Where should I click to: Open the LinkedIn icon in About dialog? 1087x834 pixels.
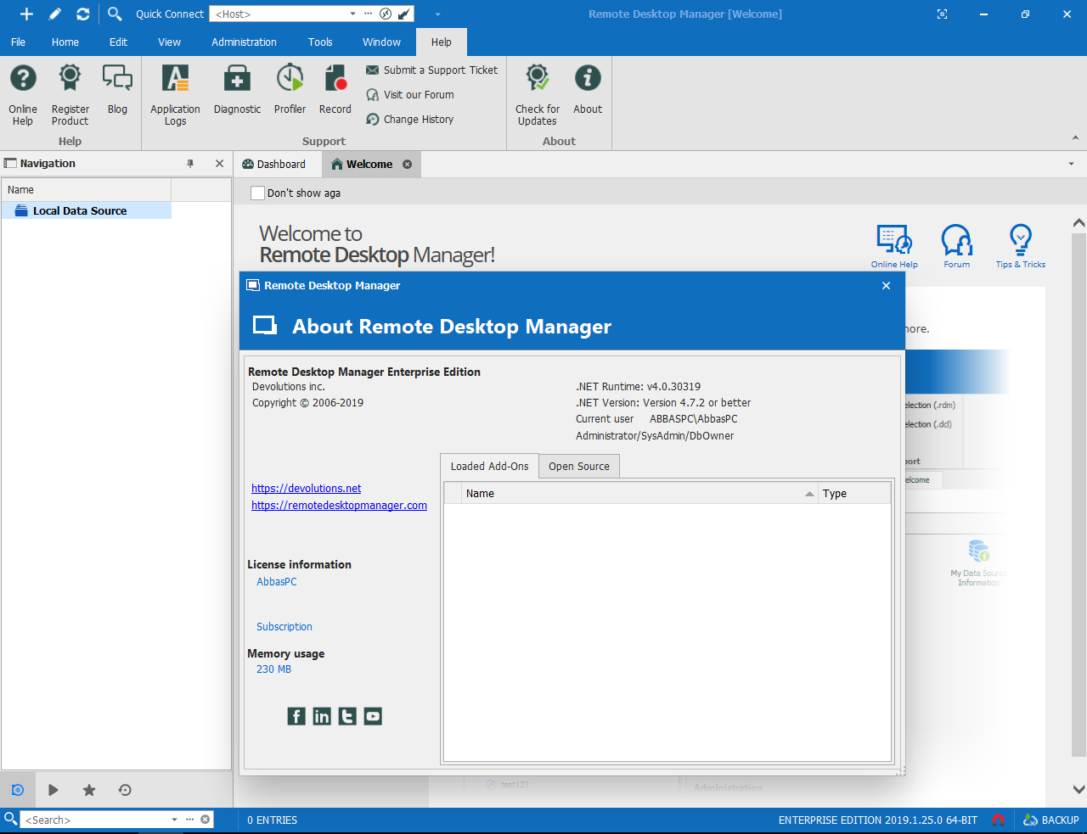pos(322,717)
